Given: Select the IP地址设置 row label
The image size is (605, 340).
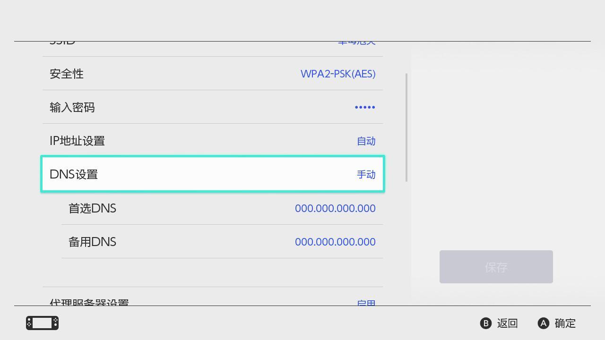Looking at the screenshot, I should point(77,141).
